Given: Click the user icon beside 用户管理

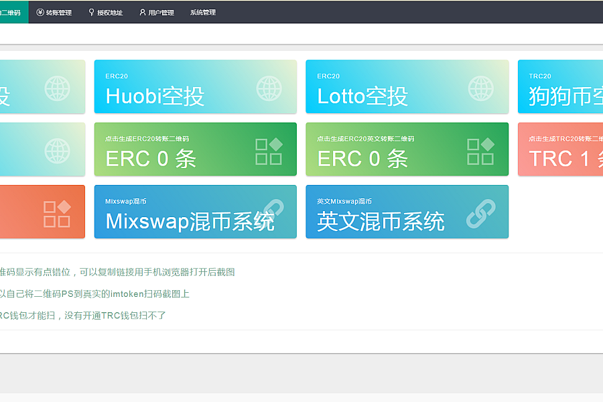Looking at the screenshot, I should pyautogui.click(x=142, y=12).
